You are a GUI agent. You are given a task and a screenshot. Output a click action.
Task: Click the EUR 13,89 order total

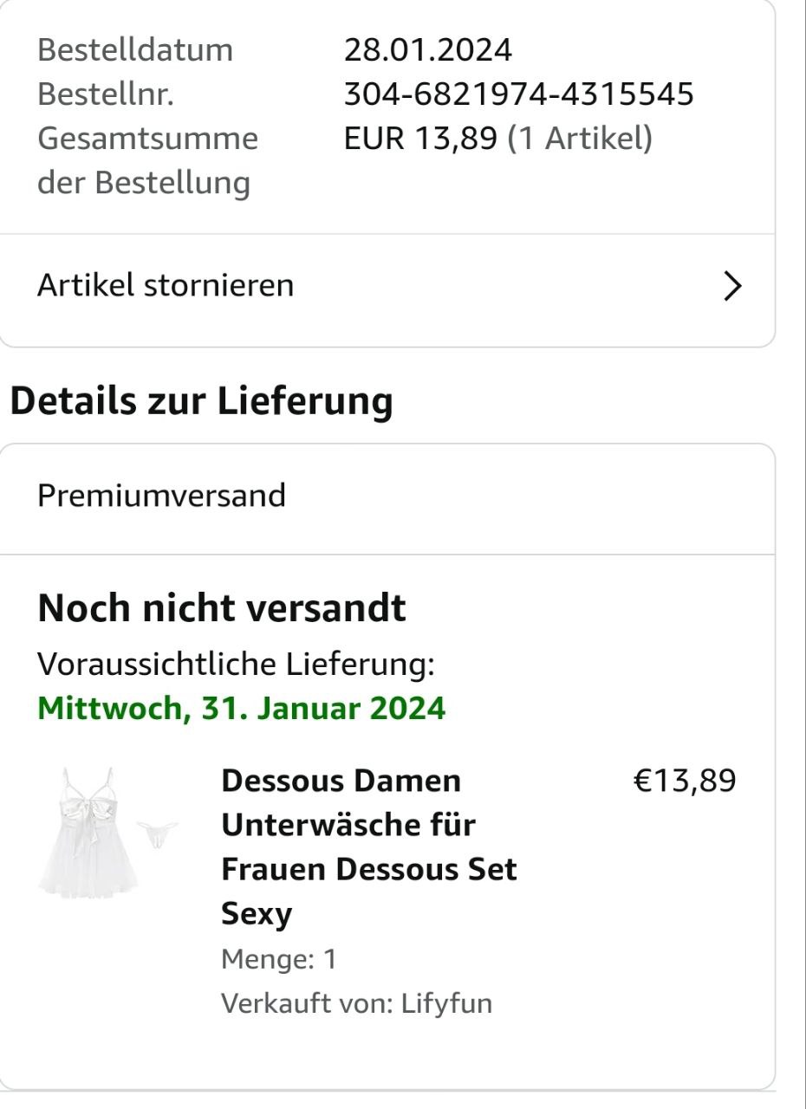coord(420,139)
